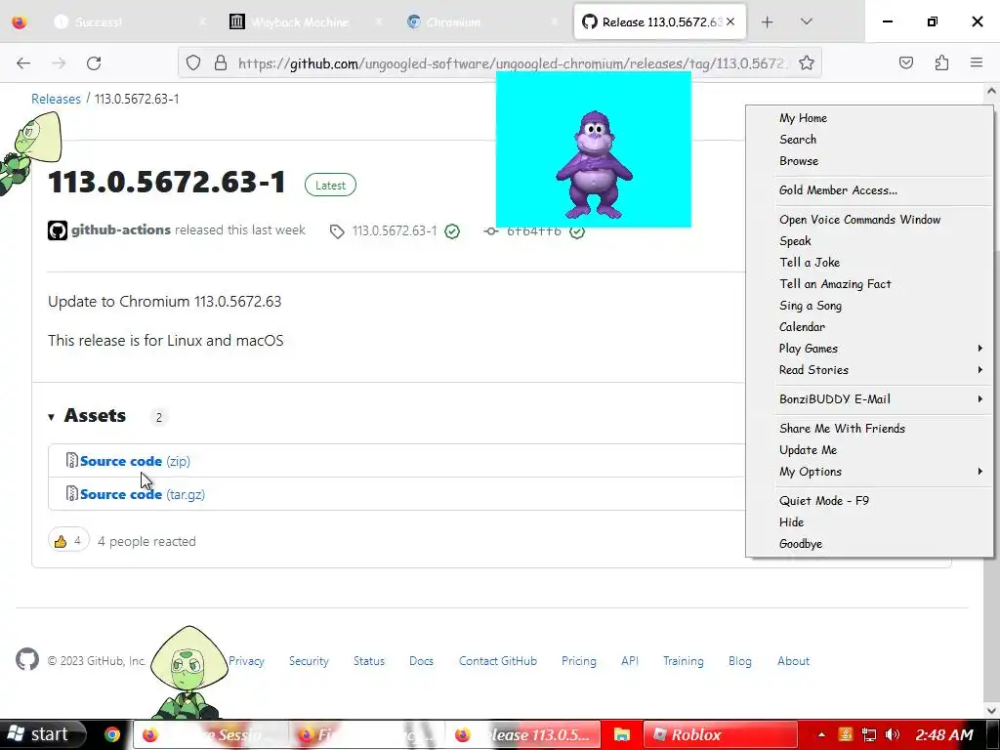Enable Quiet Mode - F9
The width and height of the screenshot is (1000, 750).
[x=869, y=501]
